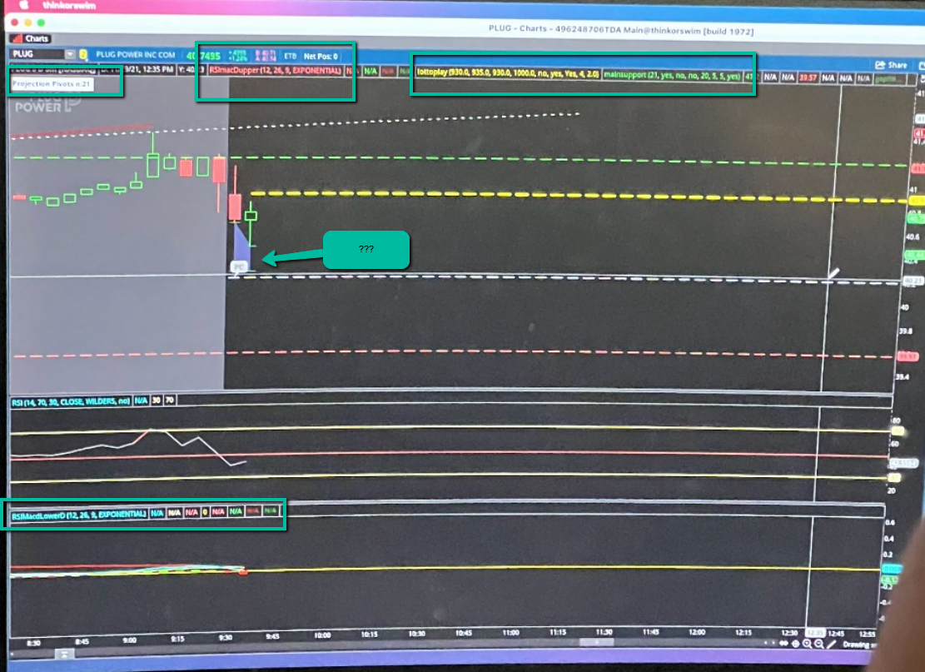The width and height of the screenshot is (925, 672).
Task: Expand the symbol selector dropdown arrow
Action: (70, 53)
